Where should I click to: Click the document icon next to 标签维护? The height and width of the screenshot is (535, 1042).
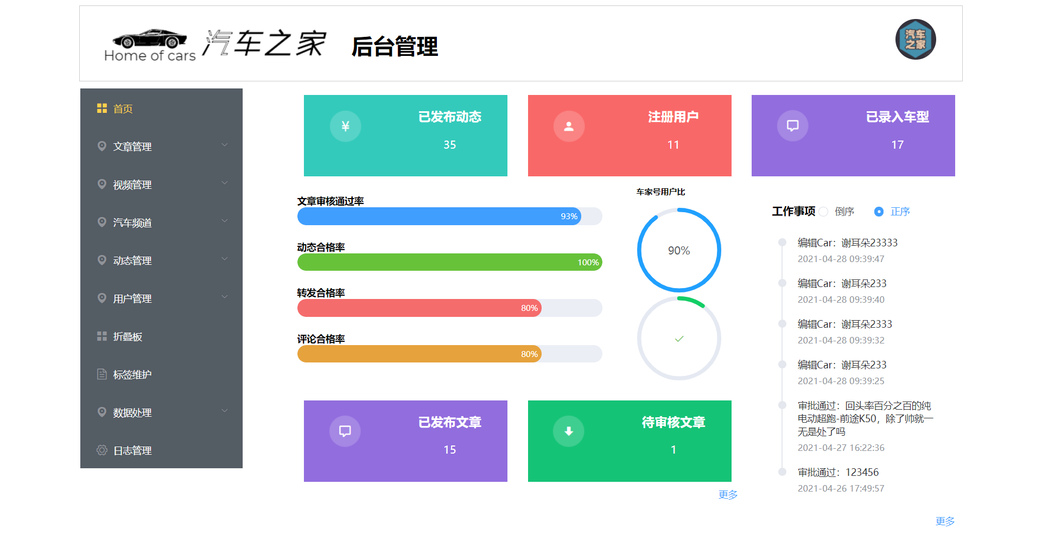pos(101,374)
